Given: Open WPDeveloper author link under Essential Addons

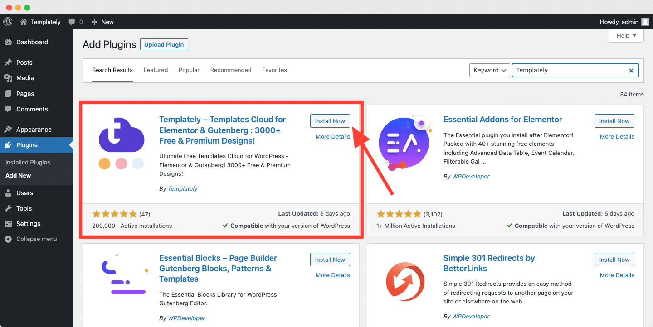Looking at the screenshot, I should [x=471, y=176].
